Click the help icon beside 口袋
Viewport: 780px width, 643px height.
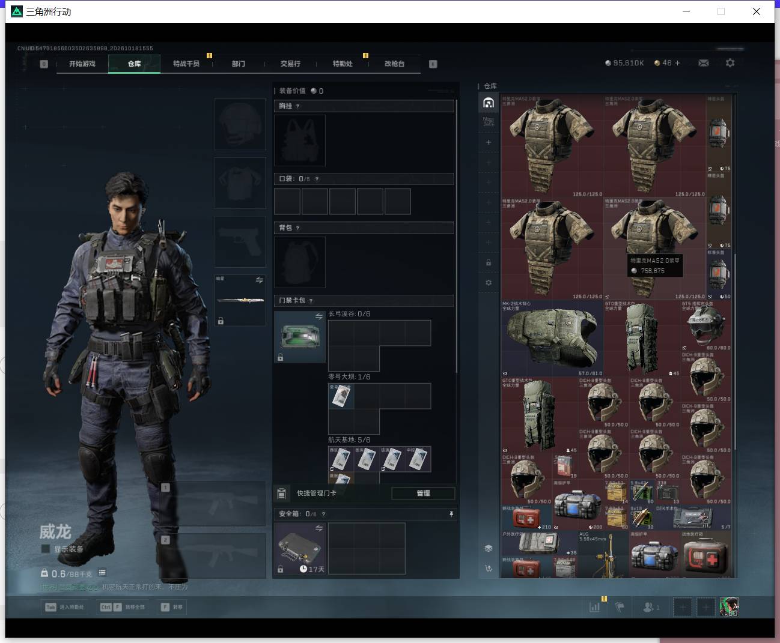317,179
